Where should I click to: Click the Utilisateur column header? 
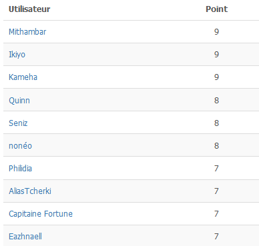point(29,9)
